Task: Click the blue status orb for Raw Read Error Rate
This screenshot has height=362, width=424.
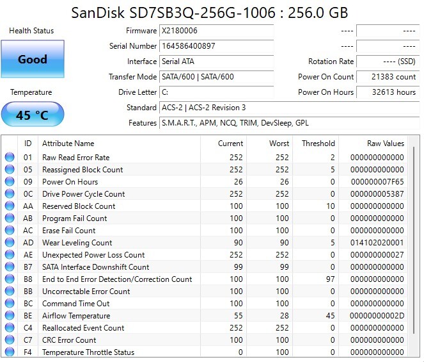Action: pyautogui.click(x=10, y=158)
